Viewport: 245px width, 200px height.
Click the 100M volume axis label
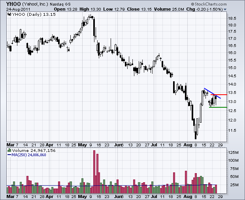[x=234, y=161]
